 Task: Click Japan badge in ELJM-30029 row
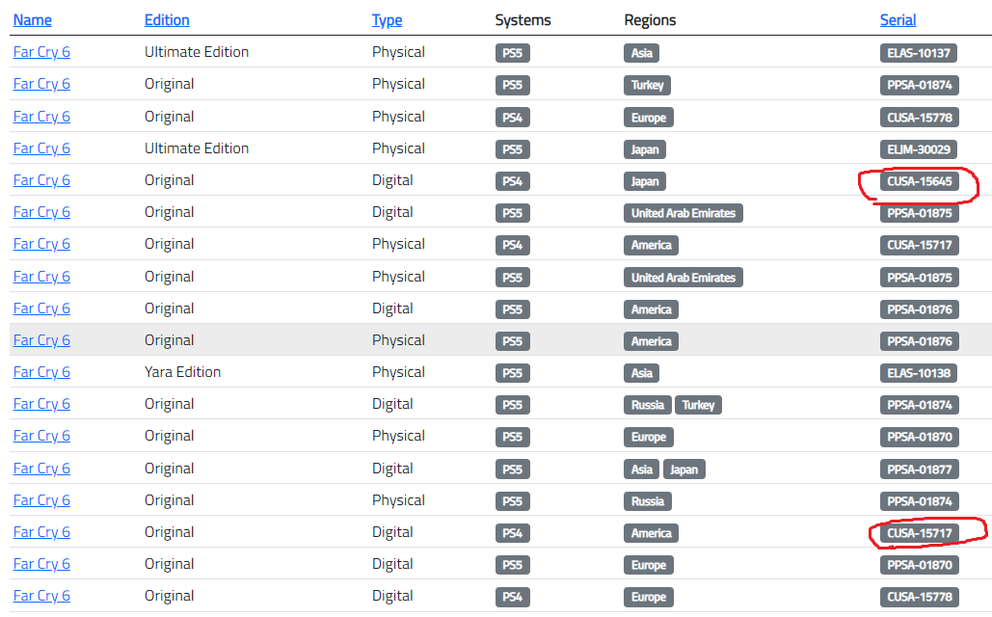point(645,149)
